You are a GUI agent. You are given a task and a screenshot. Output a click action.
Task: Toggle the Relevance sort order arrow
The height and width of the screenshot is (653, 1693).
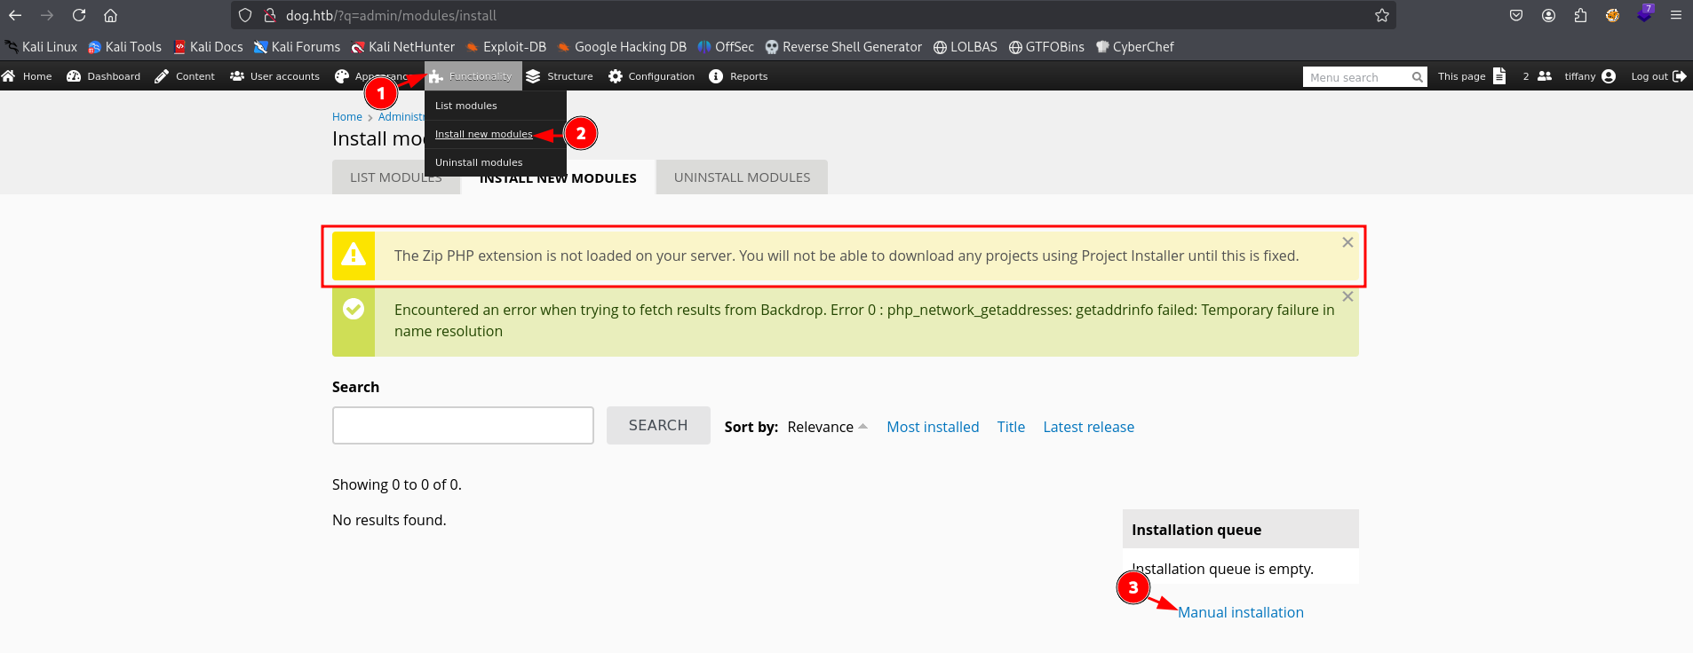(862, 427)
